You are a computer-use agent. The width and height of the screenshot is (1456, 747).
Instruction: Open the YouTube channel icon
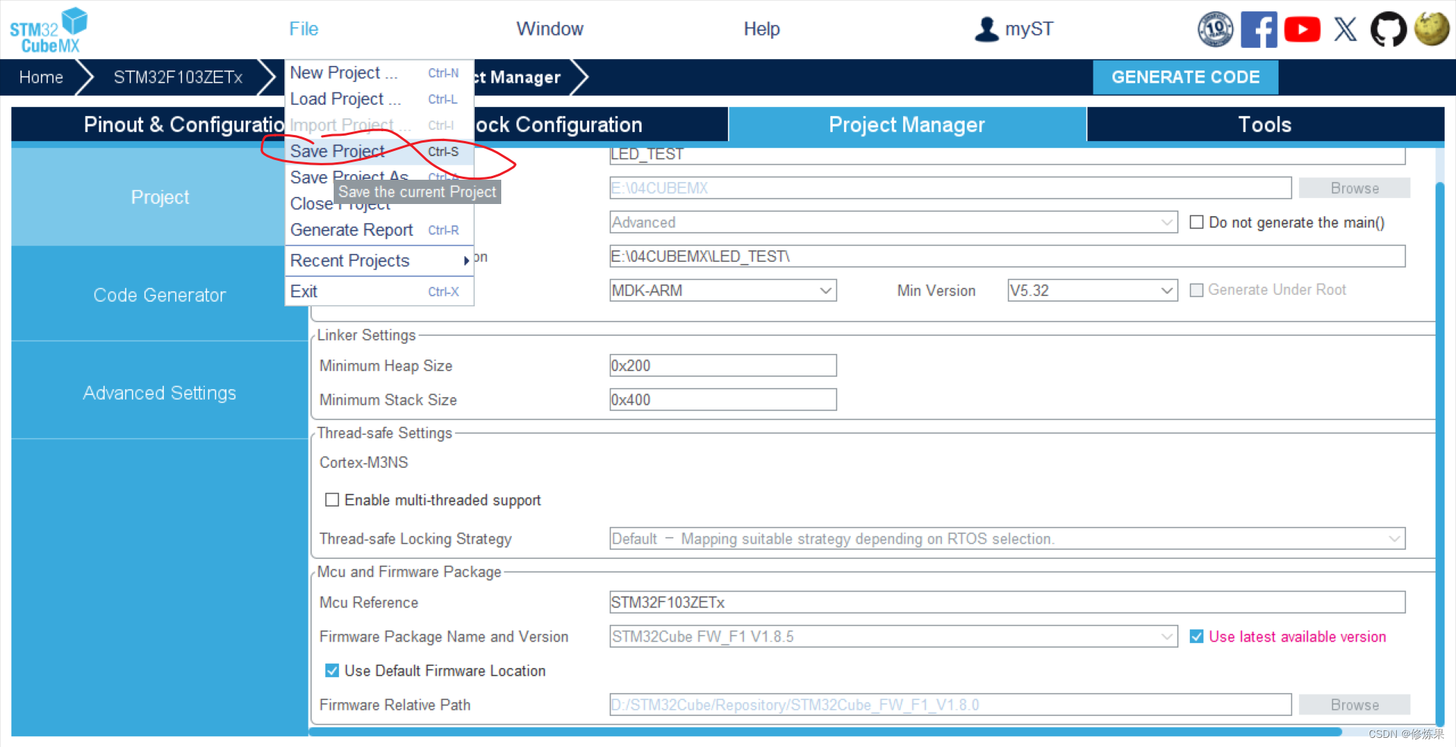[x=1302, y=30]
